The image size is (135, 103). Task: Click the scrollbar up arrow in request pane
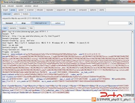(132, 32)
